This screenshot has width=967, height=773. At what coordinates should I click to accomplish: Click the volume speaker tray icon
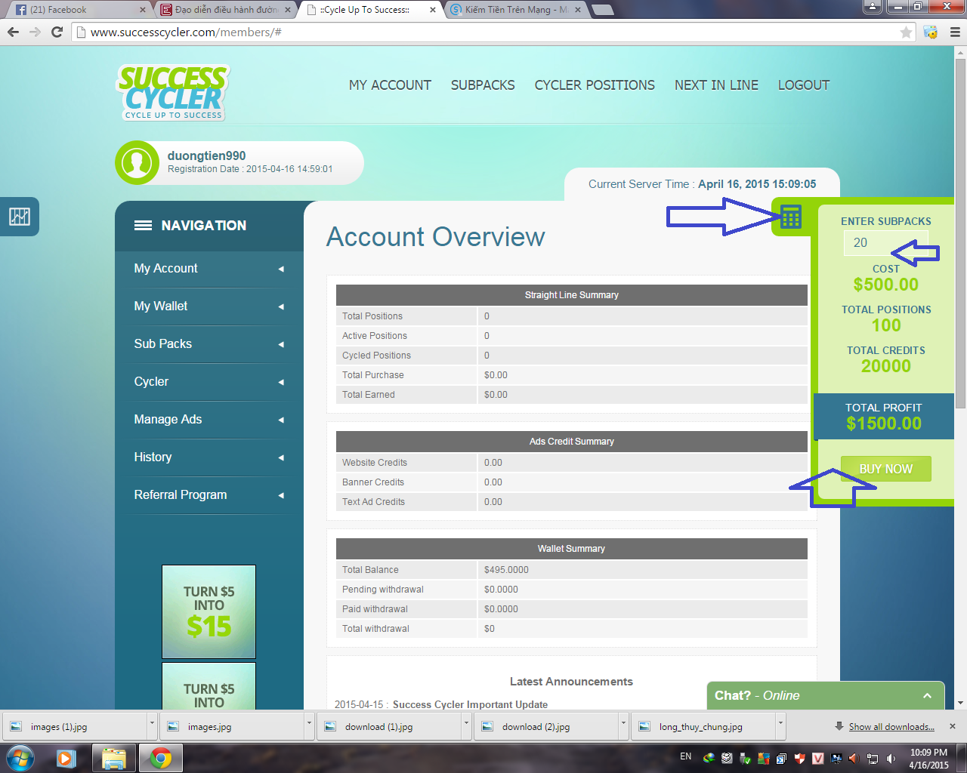pos(891,759)
